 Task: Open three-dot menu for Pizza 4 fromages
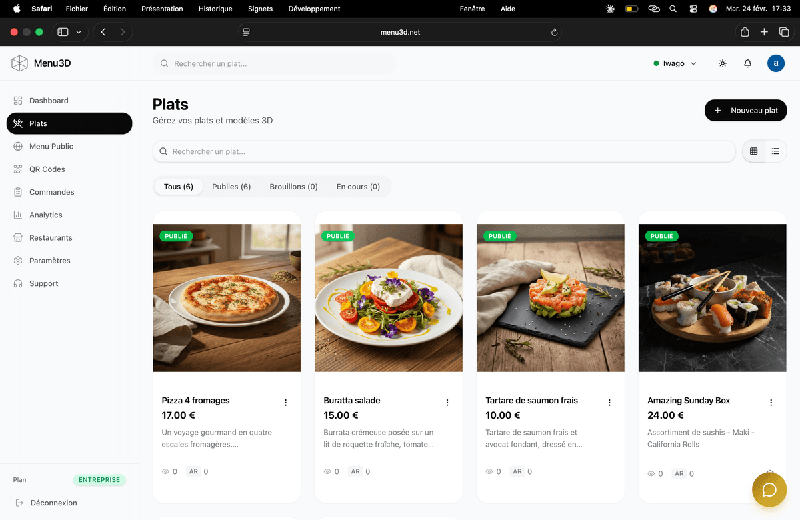pos(285,403)
